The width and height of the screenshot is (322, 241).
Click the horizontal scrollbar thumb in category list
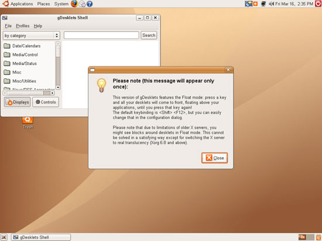[x=25, y=93]
